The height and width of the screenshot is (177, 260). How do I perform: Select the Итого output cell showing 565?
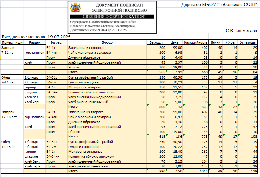[156, 72]
